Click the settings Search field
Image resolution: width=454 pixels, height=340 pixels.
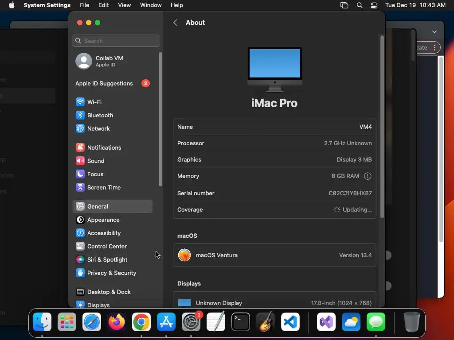click(x=116, y=41)
